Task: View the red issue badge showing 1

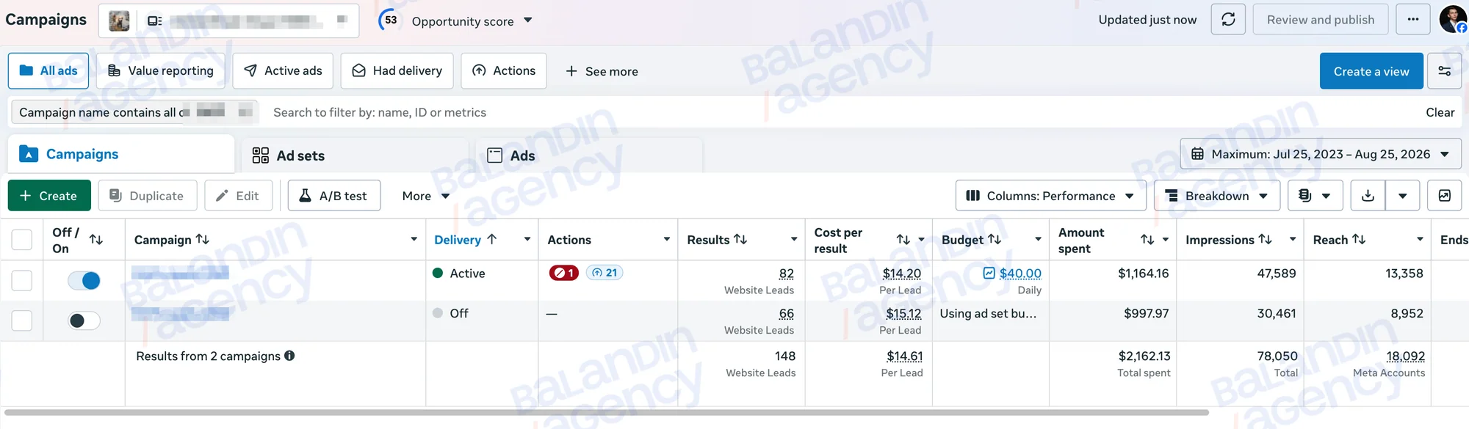Action: [564, 273]
